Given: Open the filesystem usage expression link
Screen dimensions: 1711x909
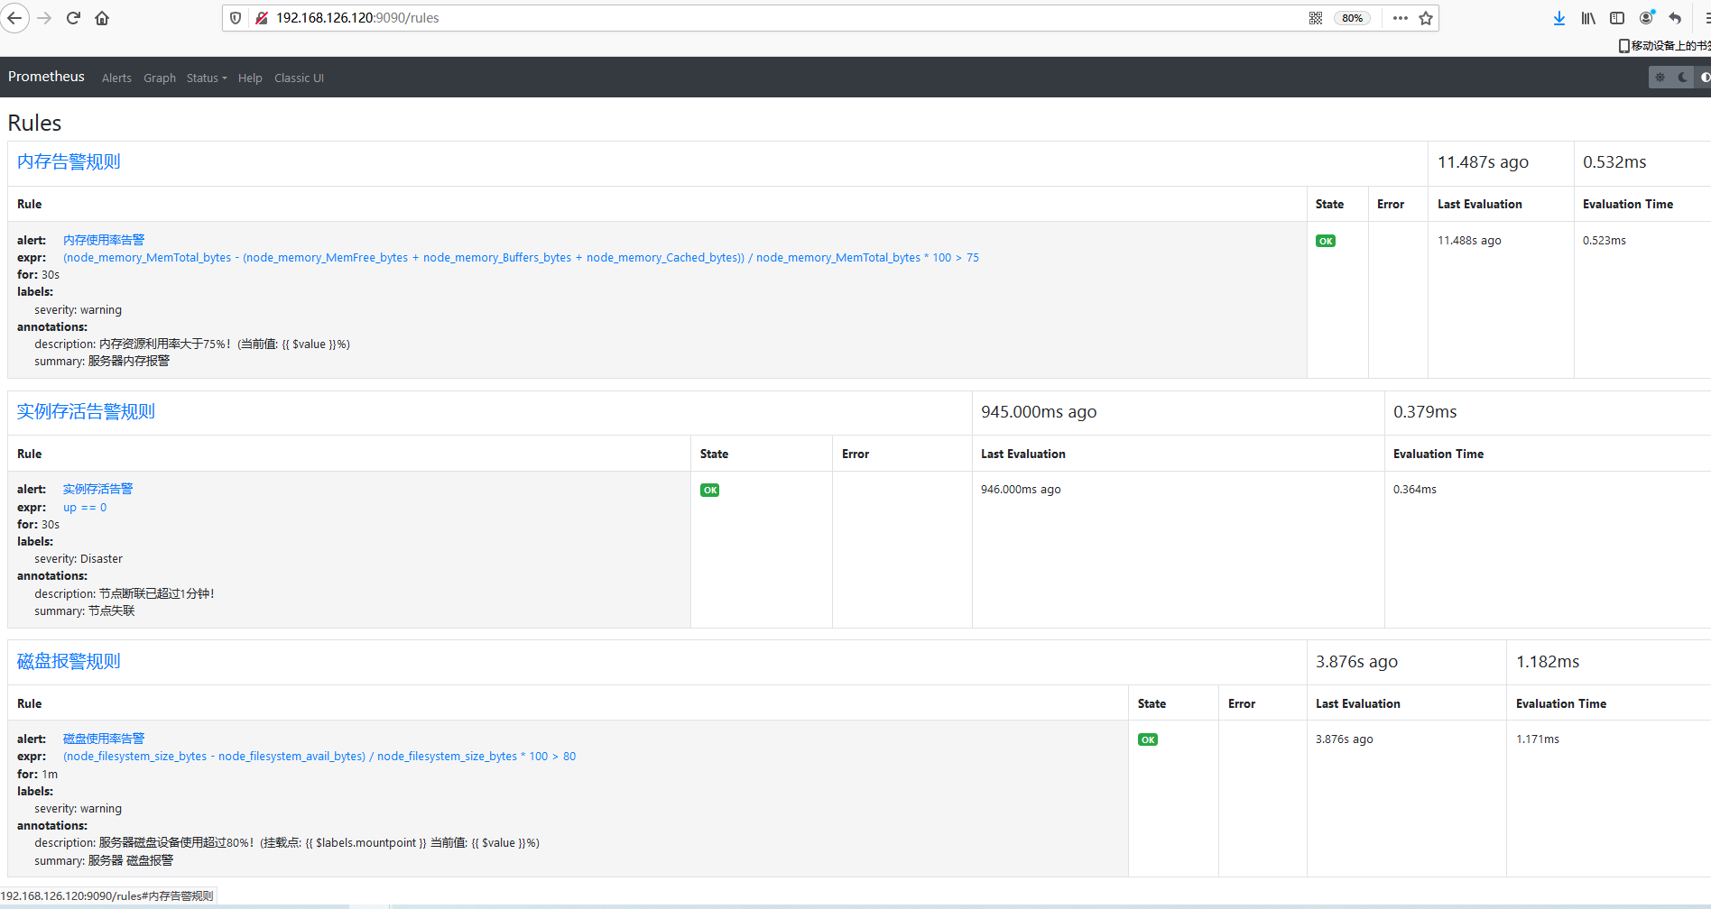Looking at the screenshot, I should coord(319,757).
